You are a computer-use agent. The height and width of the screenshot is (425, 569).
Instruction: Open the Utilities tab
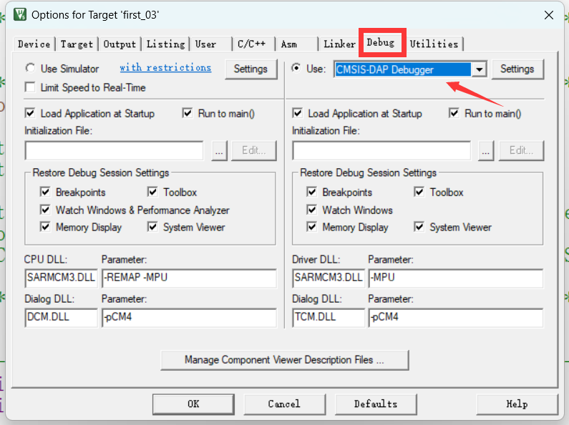click(434, 44)
